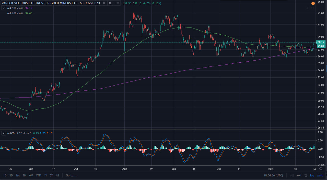327x180 pixels.
Task: Click the MACD 12 26 close 9 label
Action: point(19,133)
